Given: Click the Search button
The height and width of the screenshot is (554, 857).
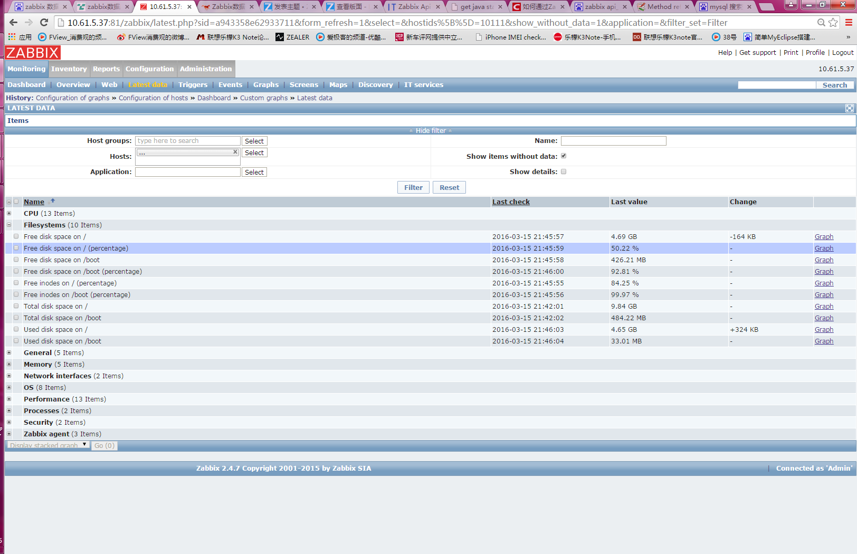Looking at the screenshot, I should 835,85.
